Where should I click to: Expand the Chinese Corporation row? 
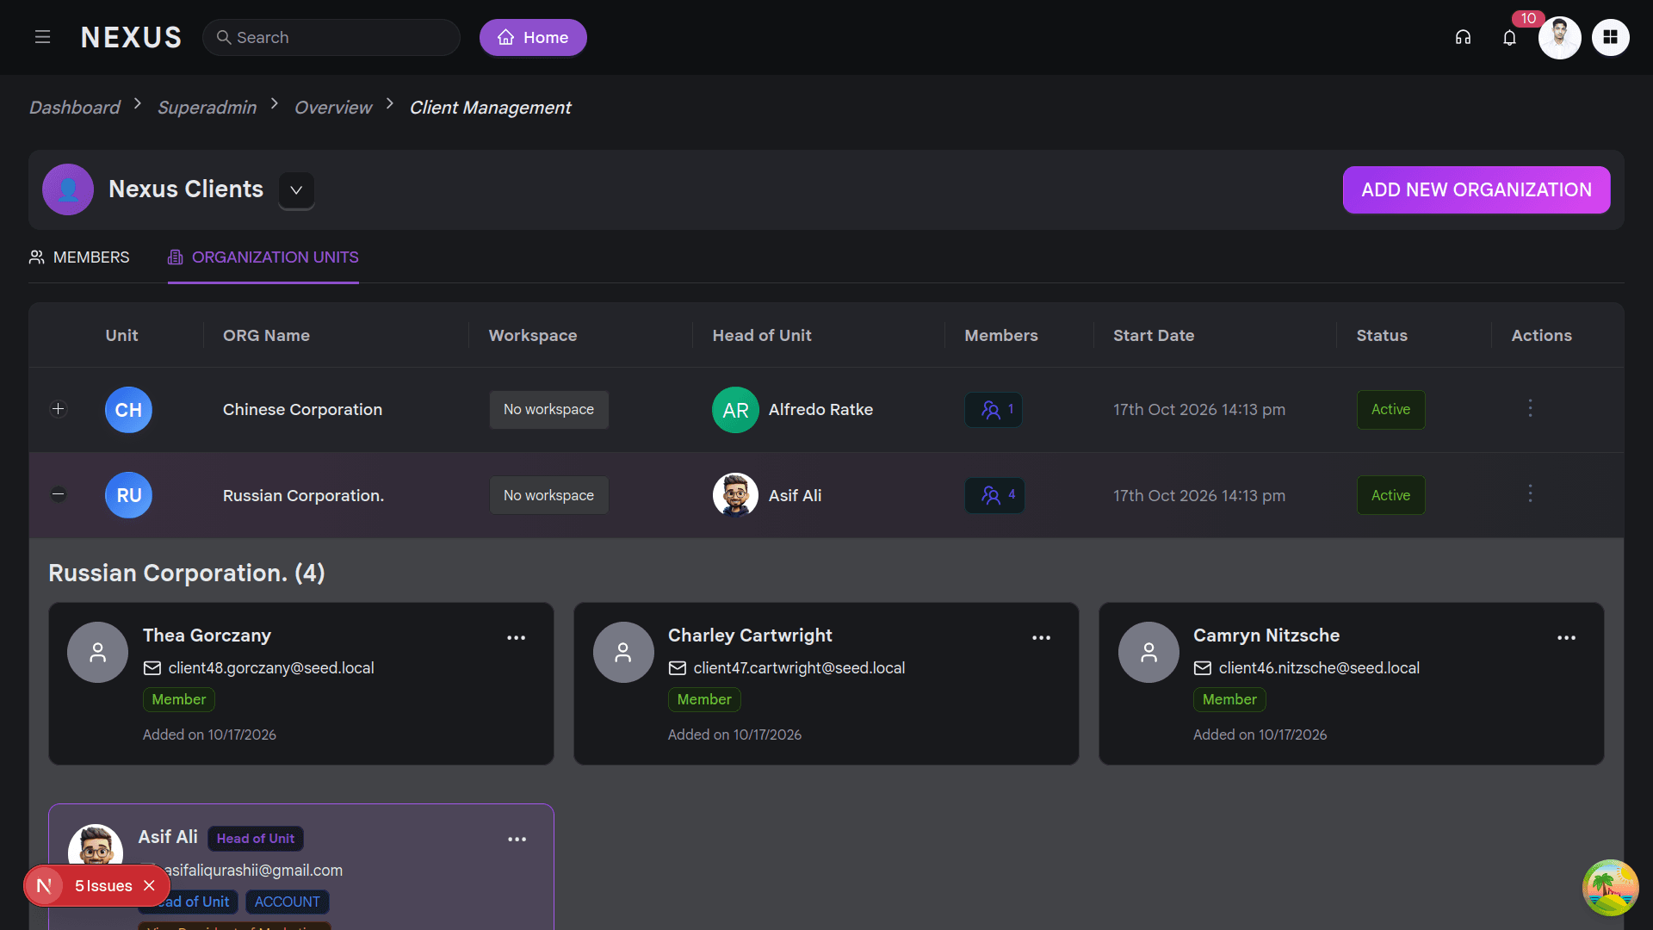(59, 409)
